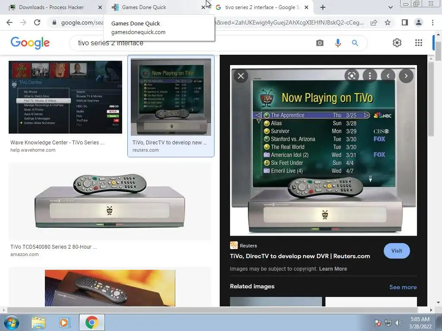Open preview panel more options menu
The height and width of the screenshot is (331, 442).
370,76
